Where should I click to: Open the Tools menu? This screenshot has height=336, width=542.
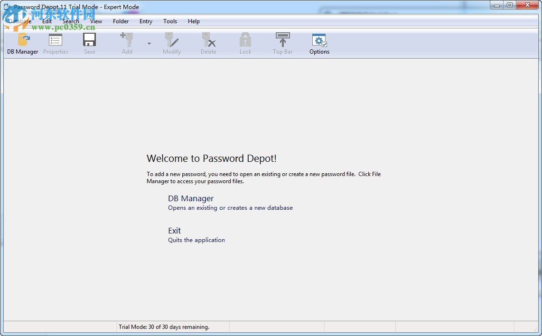tap(170, 21)
